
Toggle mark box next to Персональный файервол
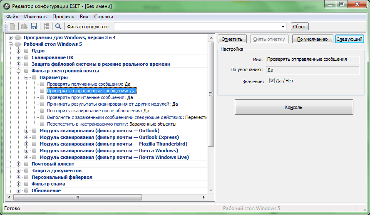pos(27,177)
